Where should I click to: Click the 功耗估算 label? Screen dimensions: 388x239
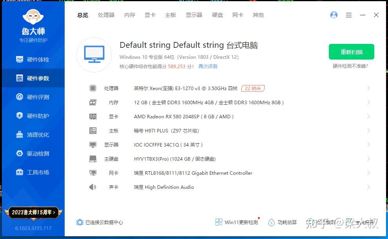pos(287,222)
